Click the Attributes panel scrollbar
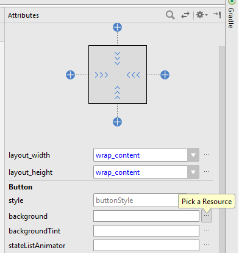The height and width of the screenshot is (253, 239). pyautogui.click(x=222, y=149)
